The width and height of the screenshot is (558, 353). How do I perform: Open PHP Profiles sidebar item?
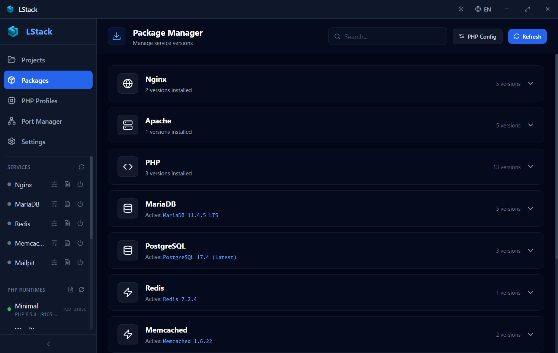tap(48, 101)
